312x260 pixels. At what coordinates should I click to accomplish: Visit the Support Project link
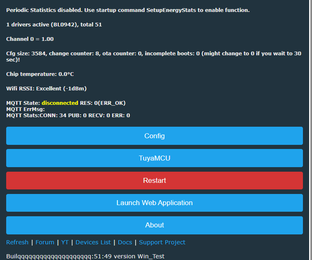[x=162, y=242]
